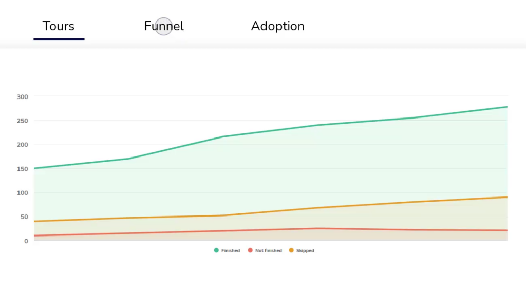
Task: Click the right end of the green Finished line
Action: tap(506, 107)
